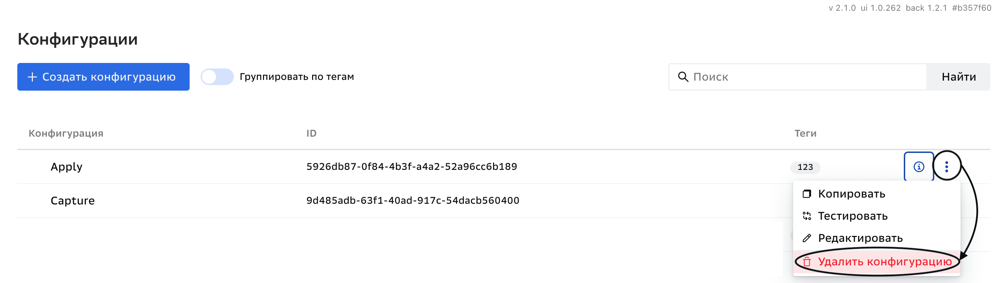Select Копировать from the context menu

pyautogui.click(x=851, y=194)
